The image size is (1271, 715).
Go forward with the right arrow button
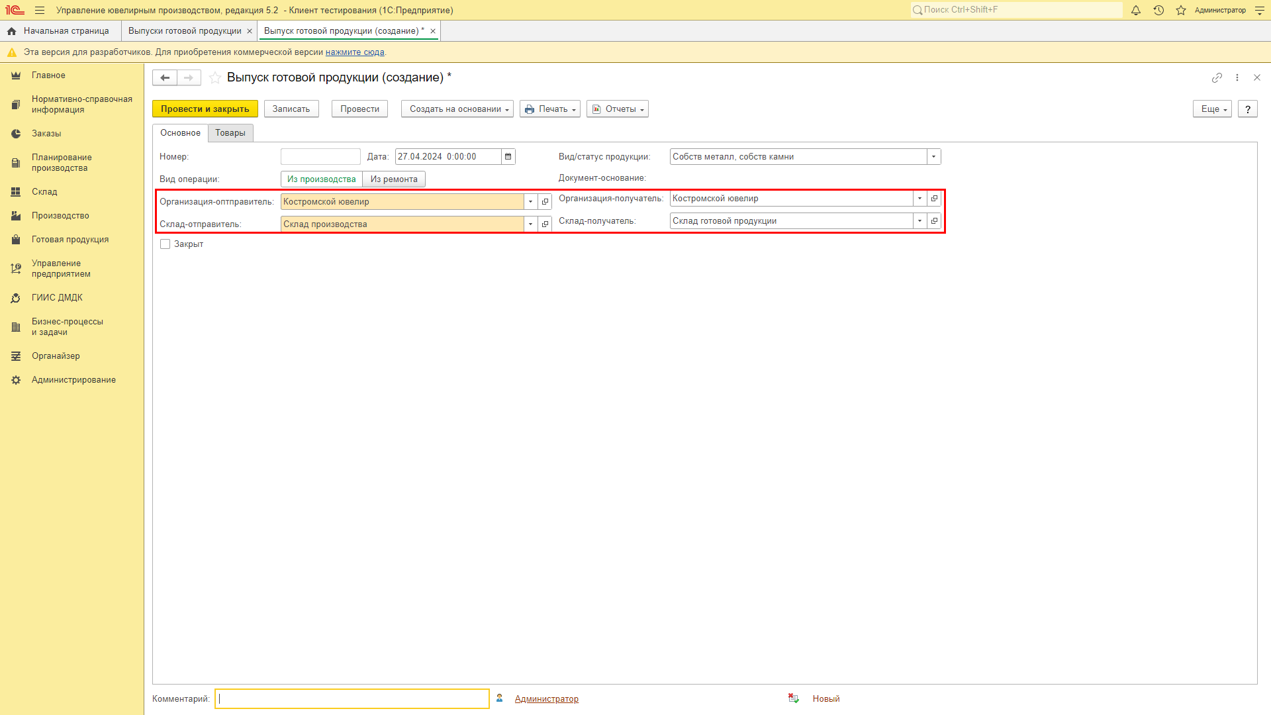coord(189,77)
